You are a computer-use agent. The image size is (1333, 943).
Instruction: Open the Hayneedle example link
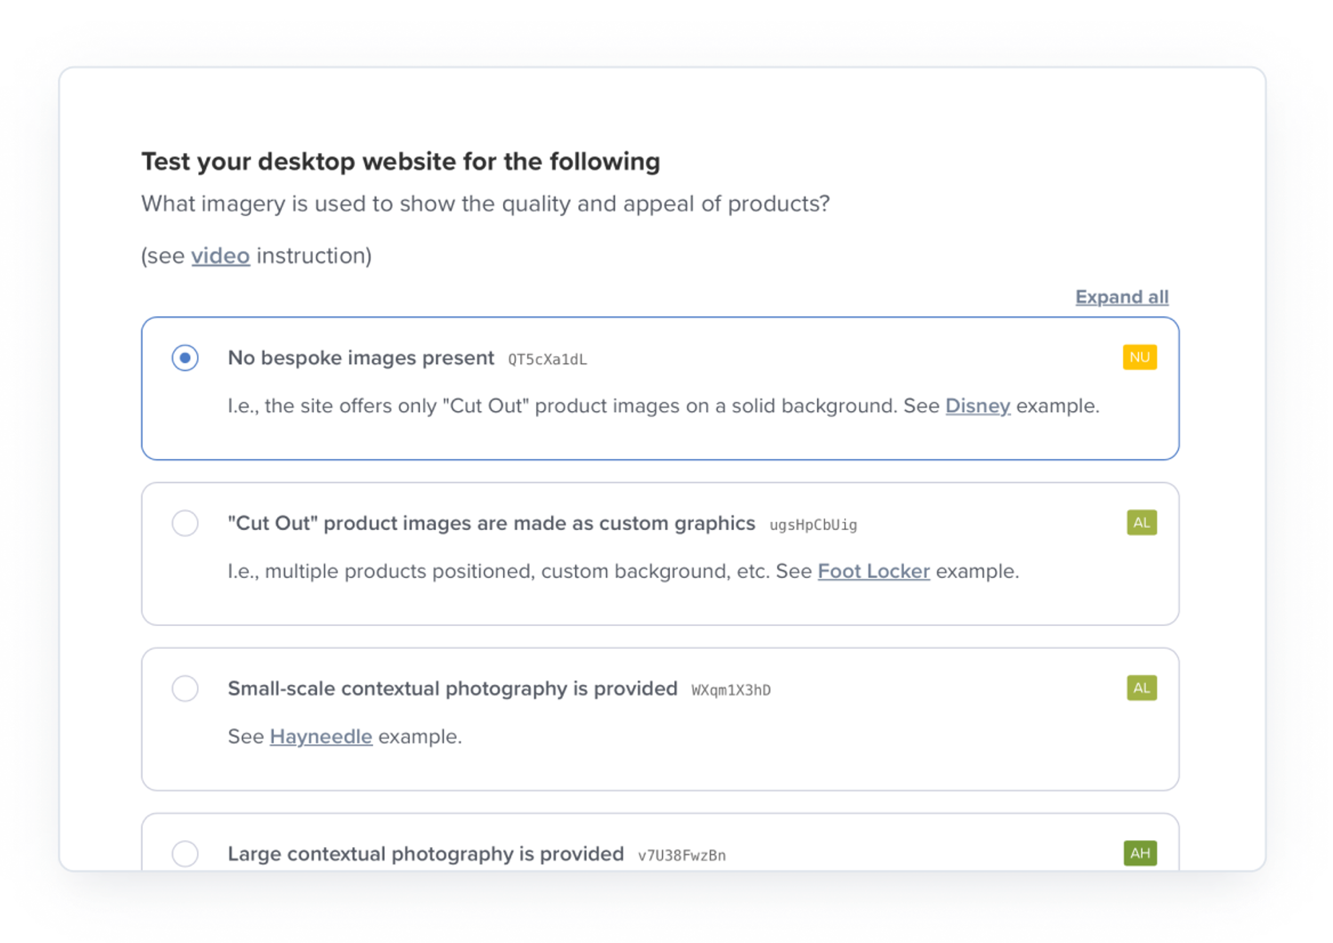click(x=320, y=737)
